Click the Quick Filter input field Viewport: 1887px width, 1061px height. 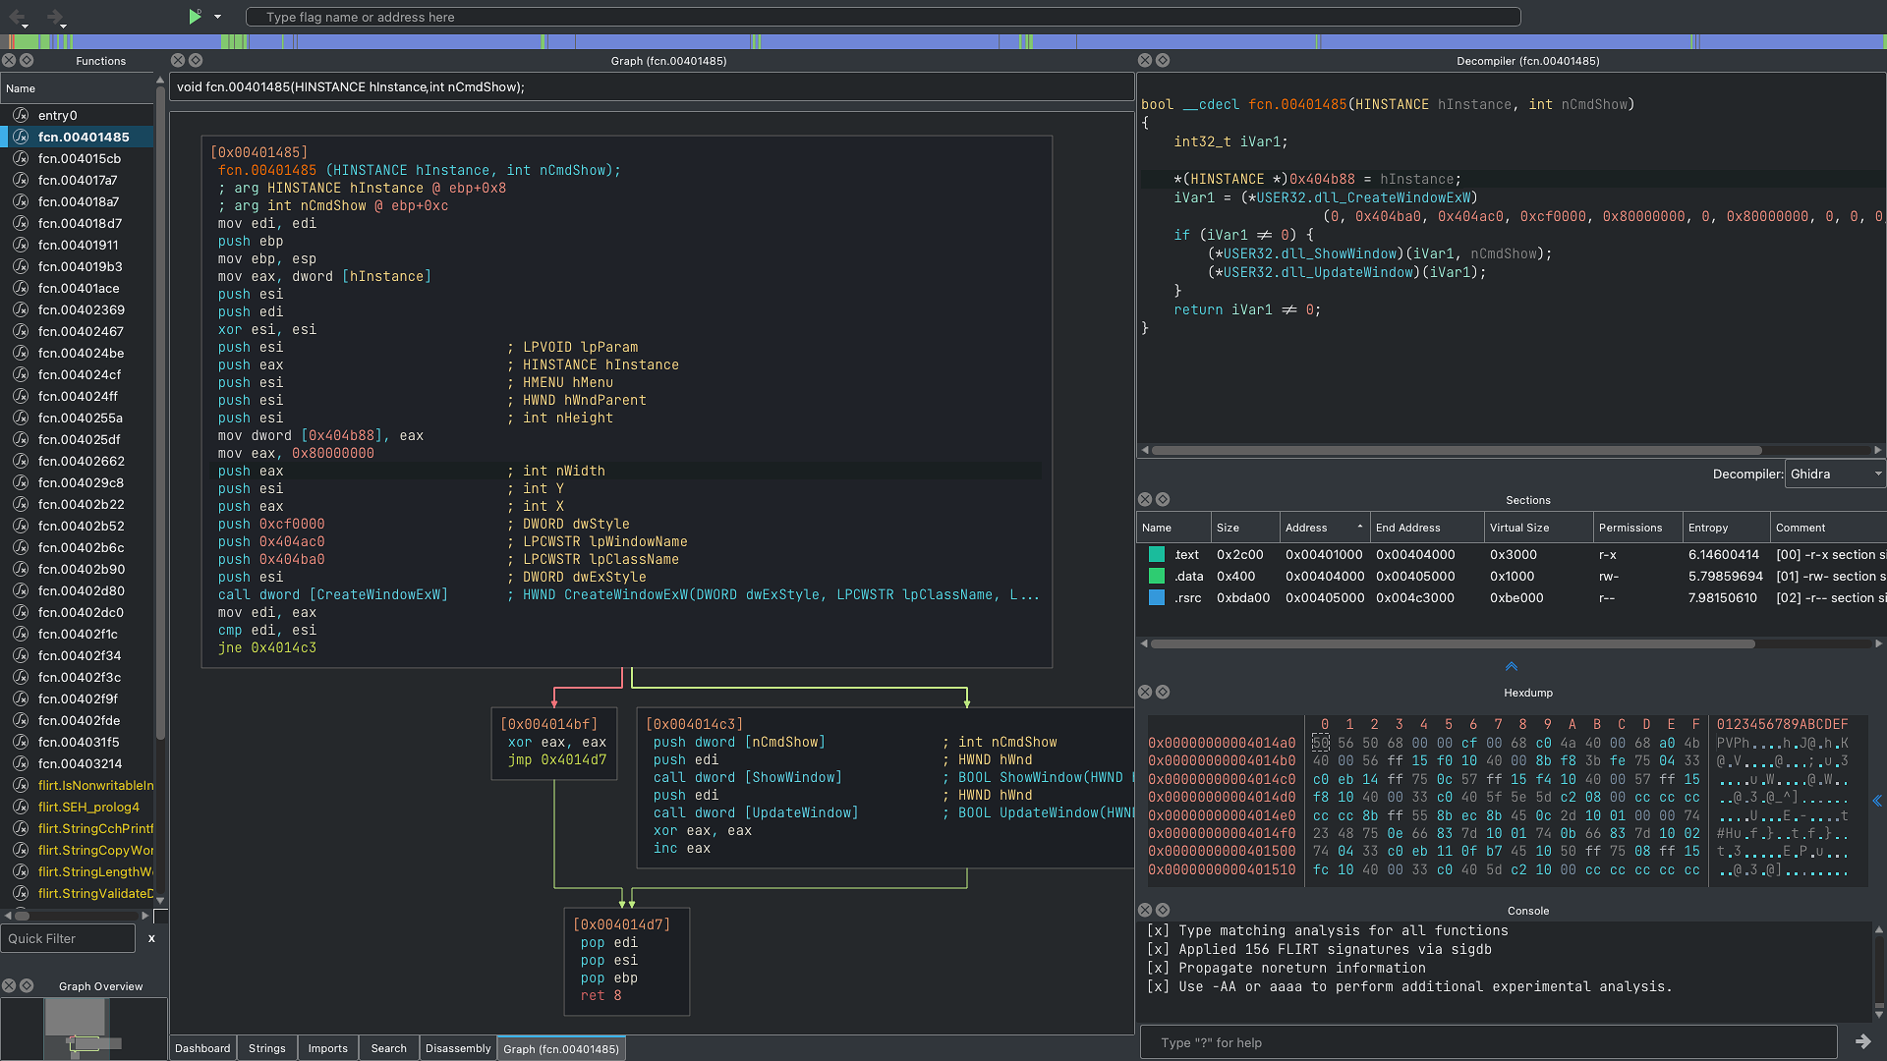(68, 938)
